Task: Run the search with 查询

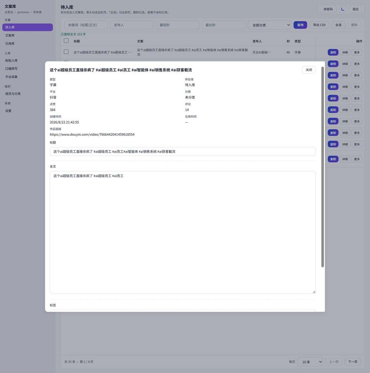Action: pos(300,25)
